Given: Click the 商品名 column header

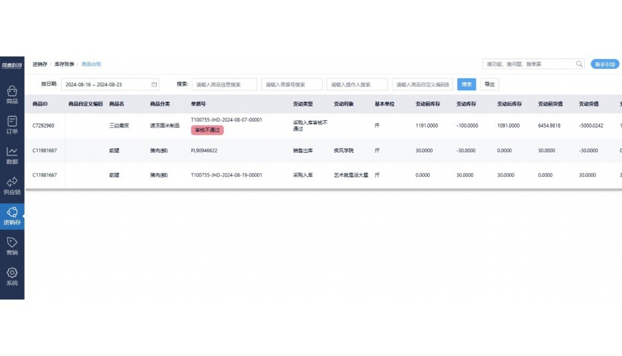Looking at the screenshot, I should [x=117, y=104].
